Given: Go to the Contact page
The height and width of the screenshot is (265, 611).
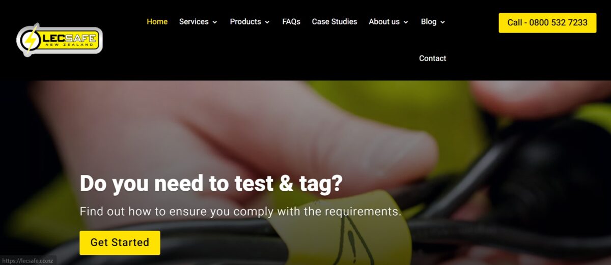Looking at the screenshot, I should click(432, 58).
